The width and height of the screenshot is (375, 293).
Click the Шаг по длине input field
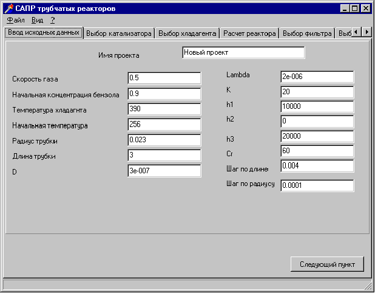tap(317, 166)
